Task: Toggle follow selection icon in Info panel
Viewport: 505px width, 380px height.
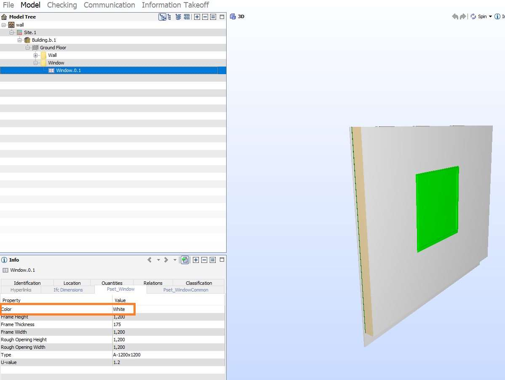Action: pyautogui.click(x=185, y=260)
